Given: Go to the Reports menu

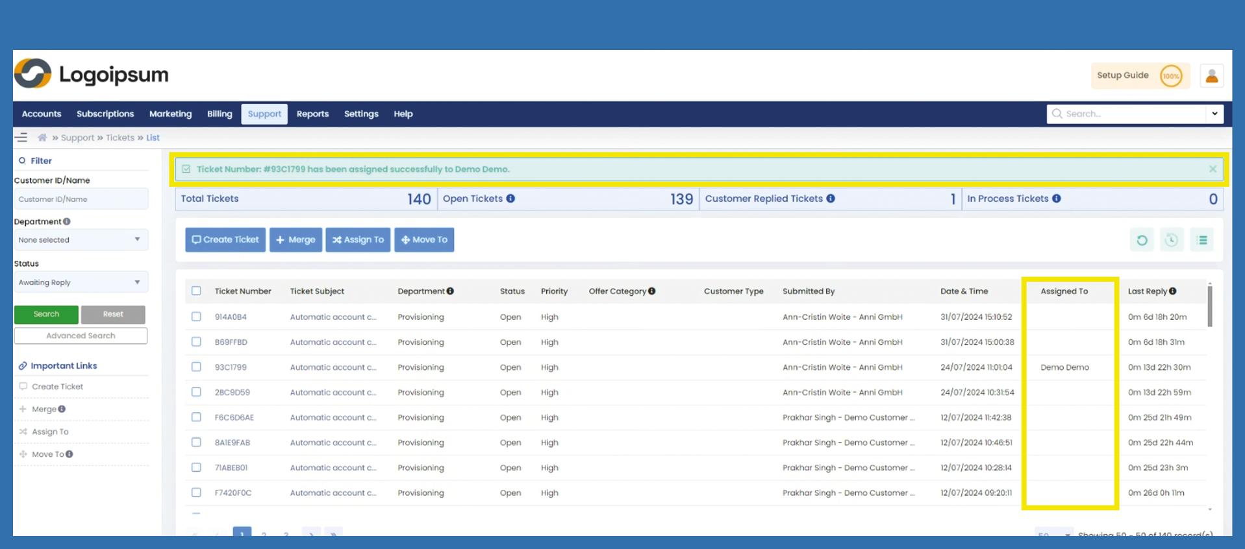Looking at the screenshot, I should pos(312,114).
